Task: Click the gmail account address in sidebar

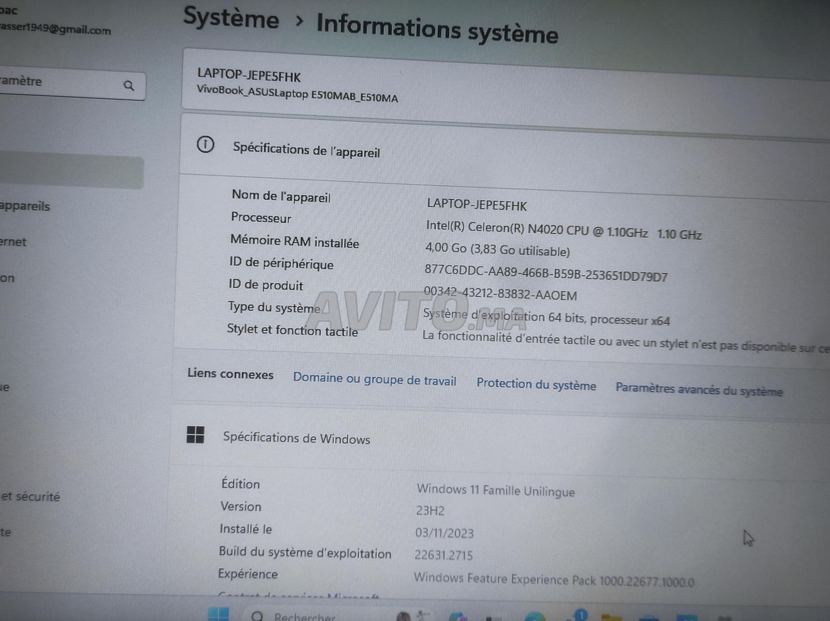Action: pyautogui.click(x=55, y=28)
